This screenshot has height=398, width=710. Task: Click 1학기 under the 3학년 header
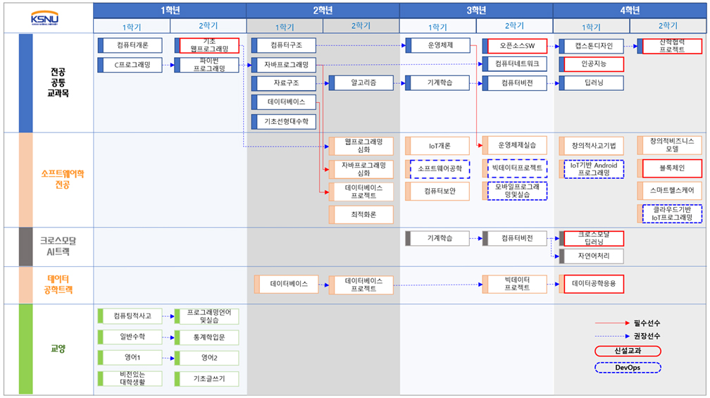(x=438, y=26)
